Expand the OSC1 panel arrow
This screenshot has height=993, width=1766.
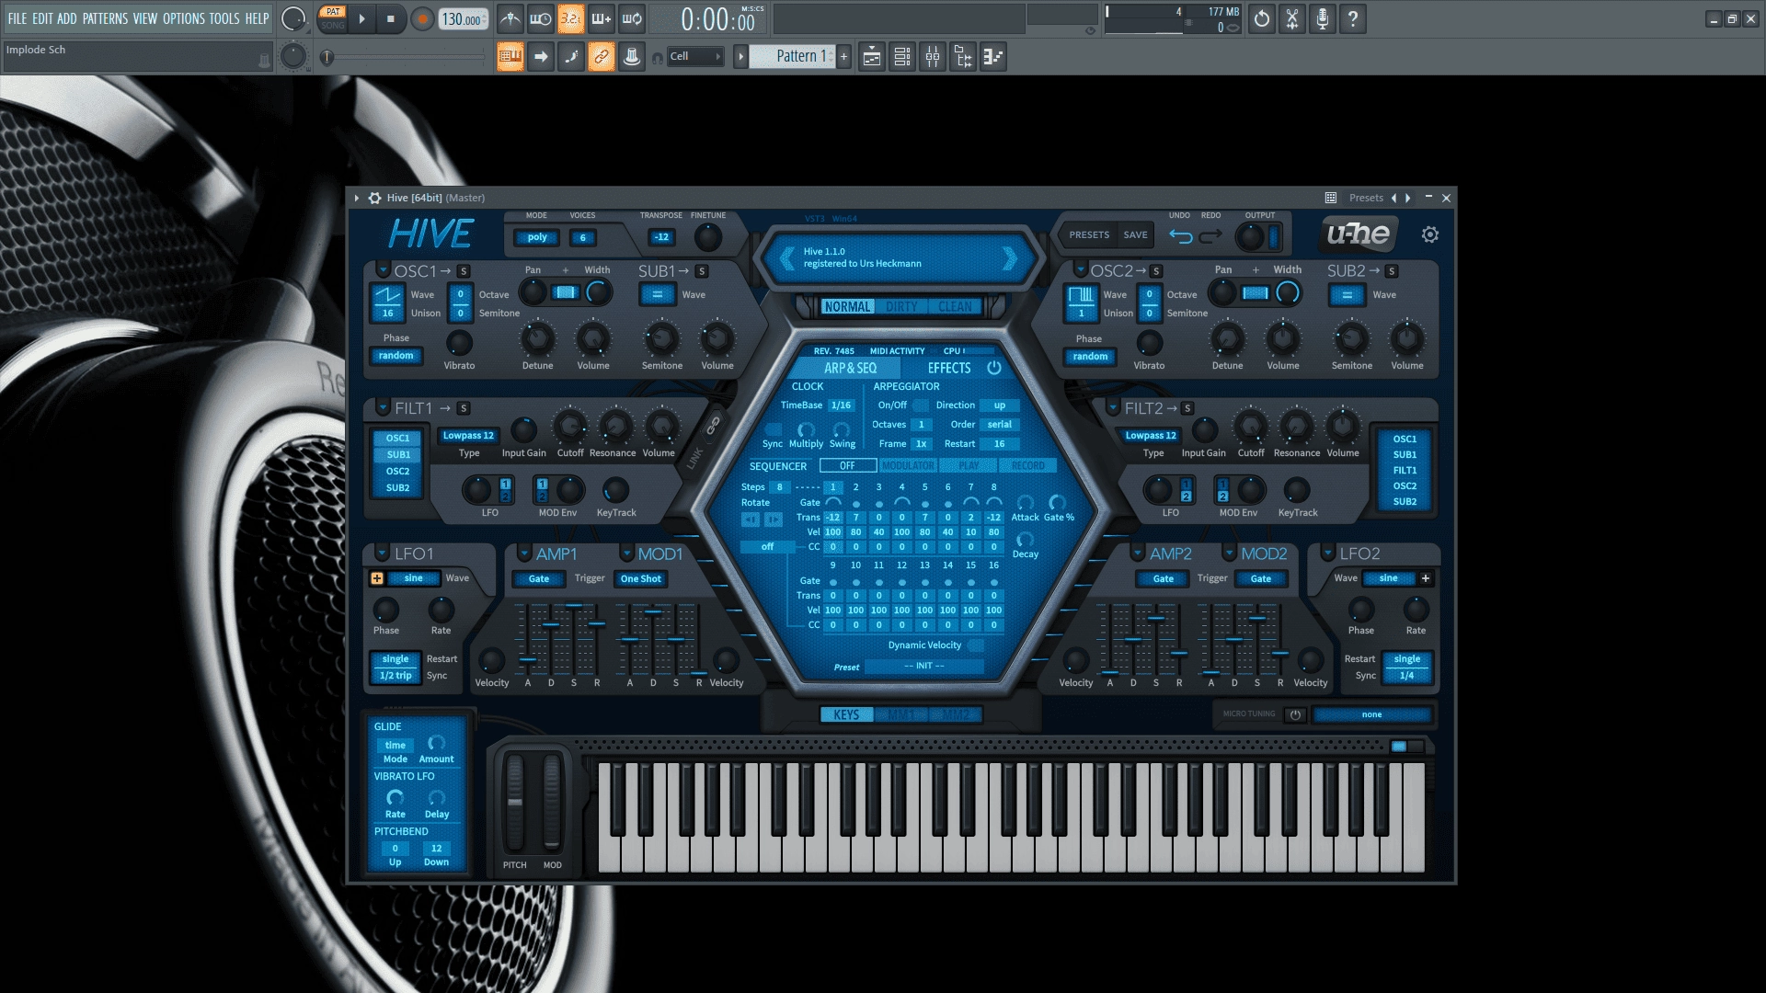tap(383, 270)
